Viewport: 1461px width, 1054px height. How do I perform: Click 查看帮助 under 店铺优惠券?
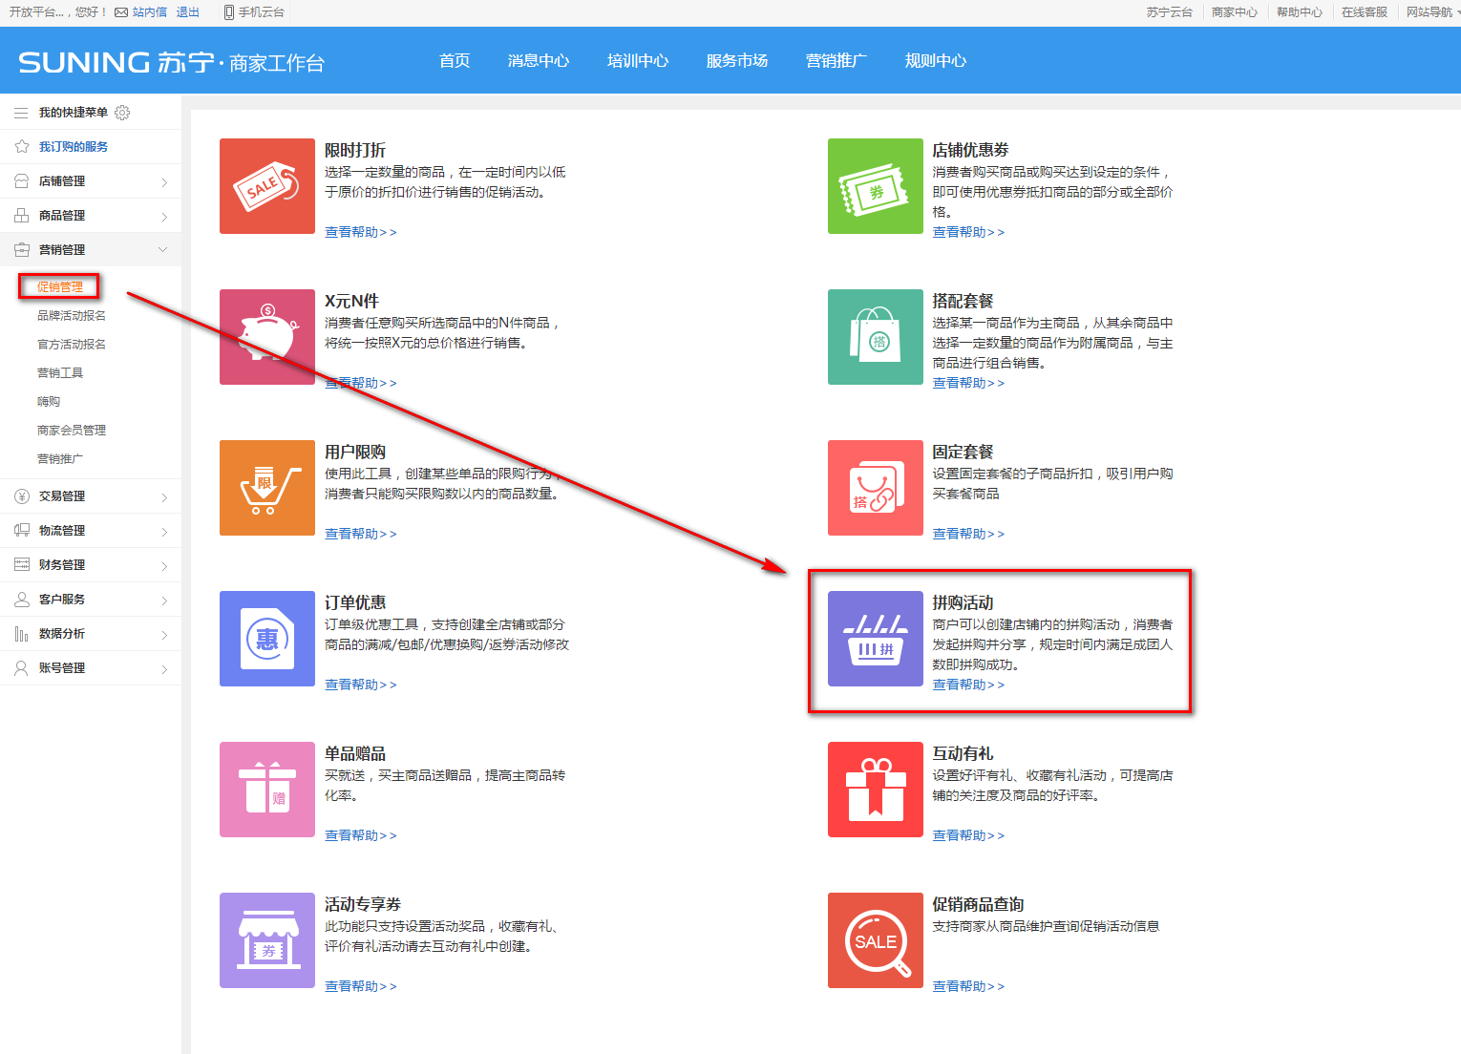pos(968,232)
